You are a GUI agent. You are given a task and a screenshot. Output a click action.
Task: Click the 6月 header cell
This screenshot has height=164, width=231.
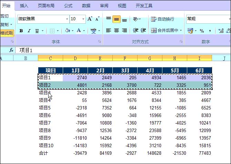pos(200,70)
